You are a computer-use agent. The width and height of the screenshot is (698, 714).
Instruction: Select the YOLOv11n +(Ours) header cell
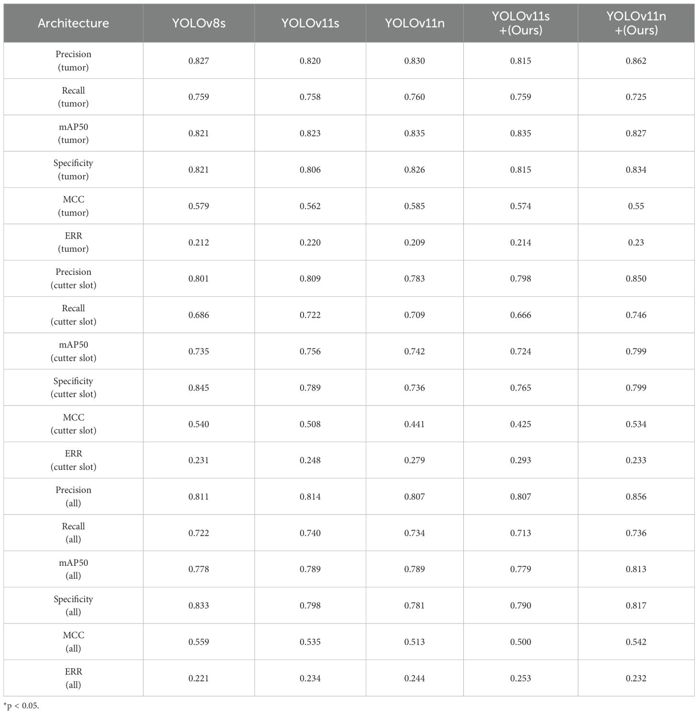[636, 23]
